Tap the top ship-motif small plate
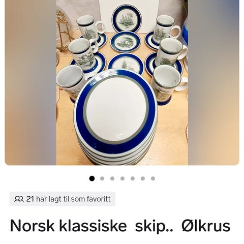The width and height of the screenshot is (244, 244). pyautogui.click(x=127, y=18)
